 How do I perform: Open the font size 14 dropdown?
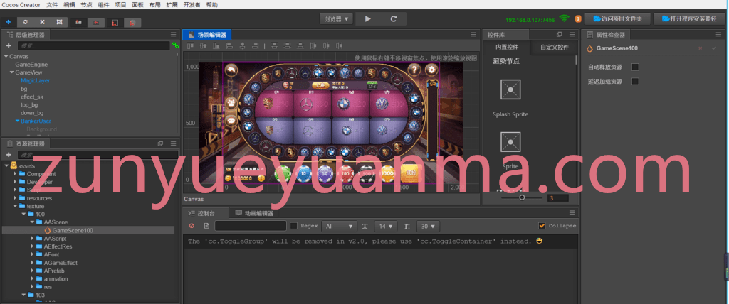click(385, 226)
